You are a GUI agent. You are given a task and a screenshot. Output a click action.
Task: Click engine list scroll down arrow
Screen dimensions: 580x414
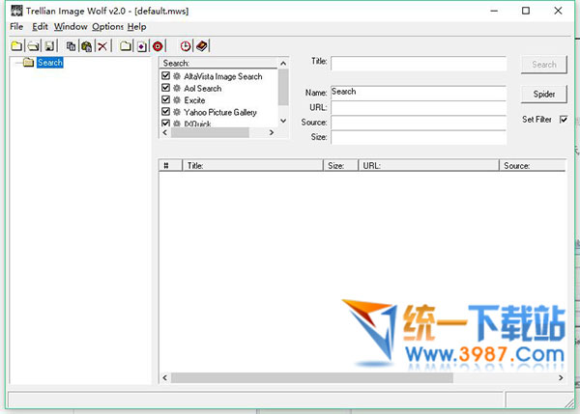pyautogui.click(x=283, y=121)
